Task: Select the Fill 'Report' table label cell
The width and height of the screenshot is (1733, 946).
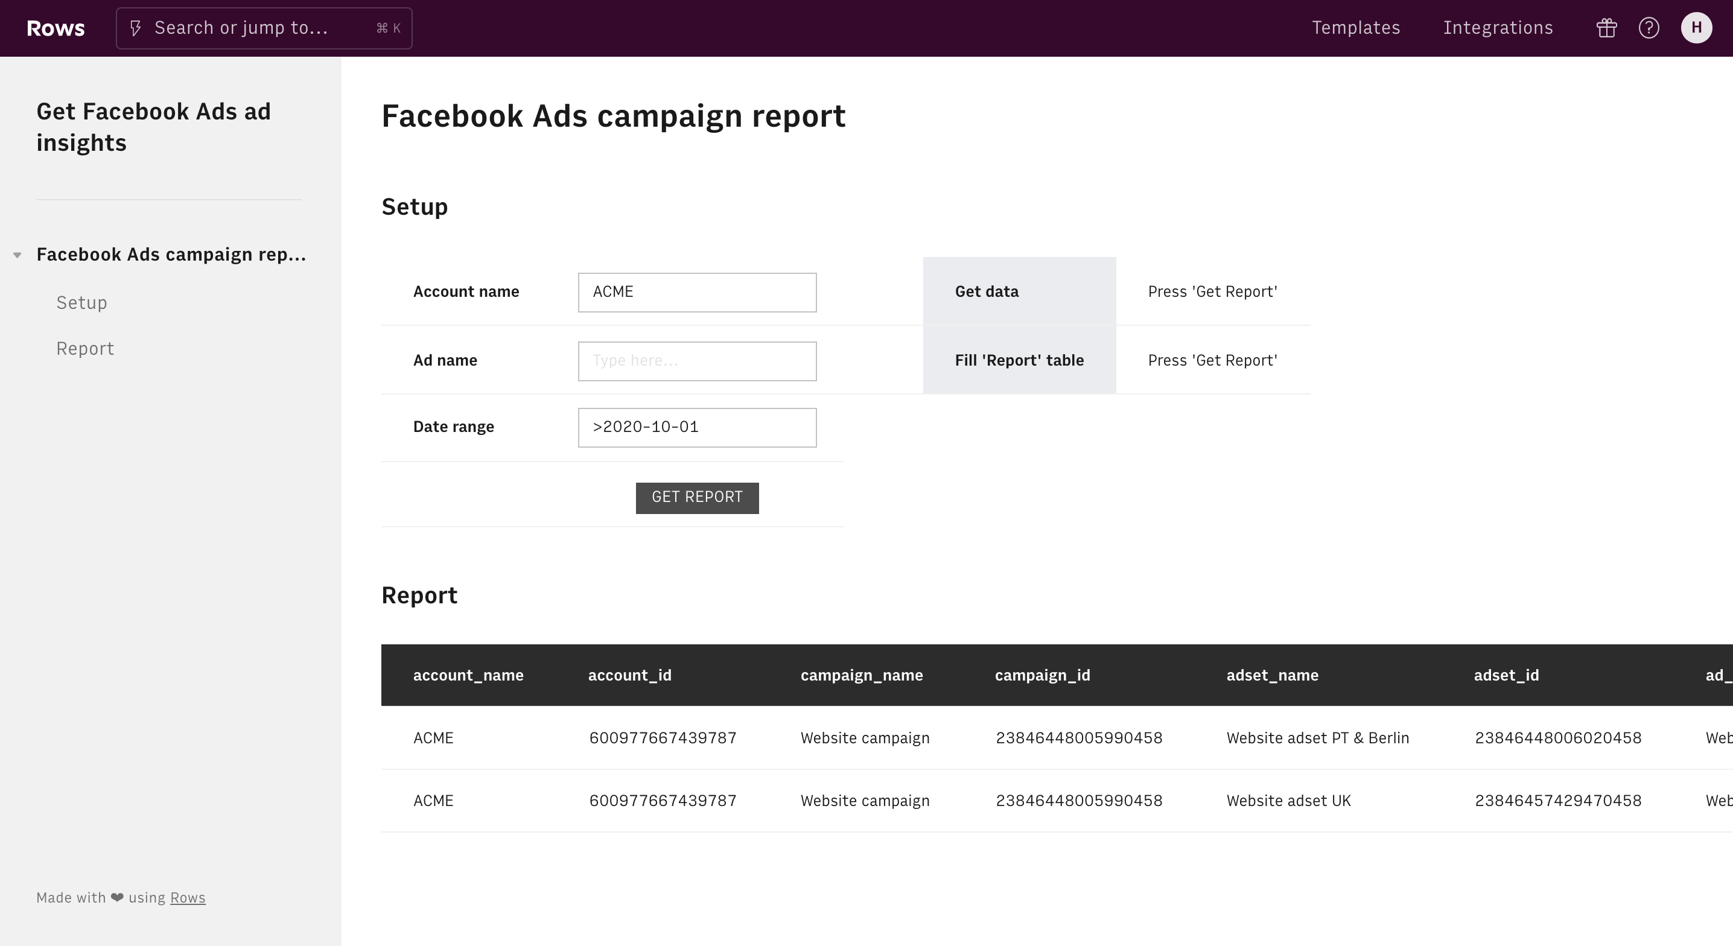Action: 1019,360
